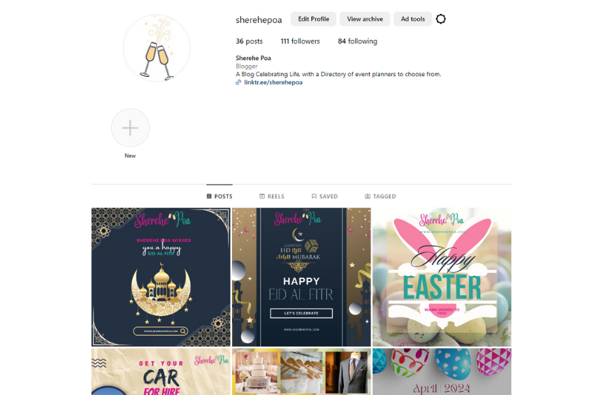This screenshot has height=395, width=594.
Task: Click the champagne glasses profile picture
Action: coord(157,48)
